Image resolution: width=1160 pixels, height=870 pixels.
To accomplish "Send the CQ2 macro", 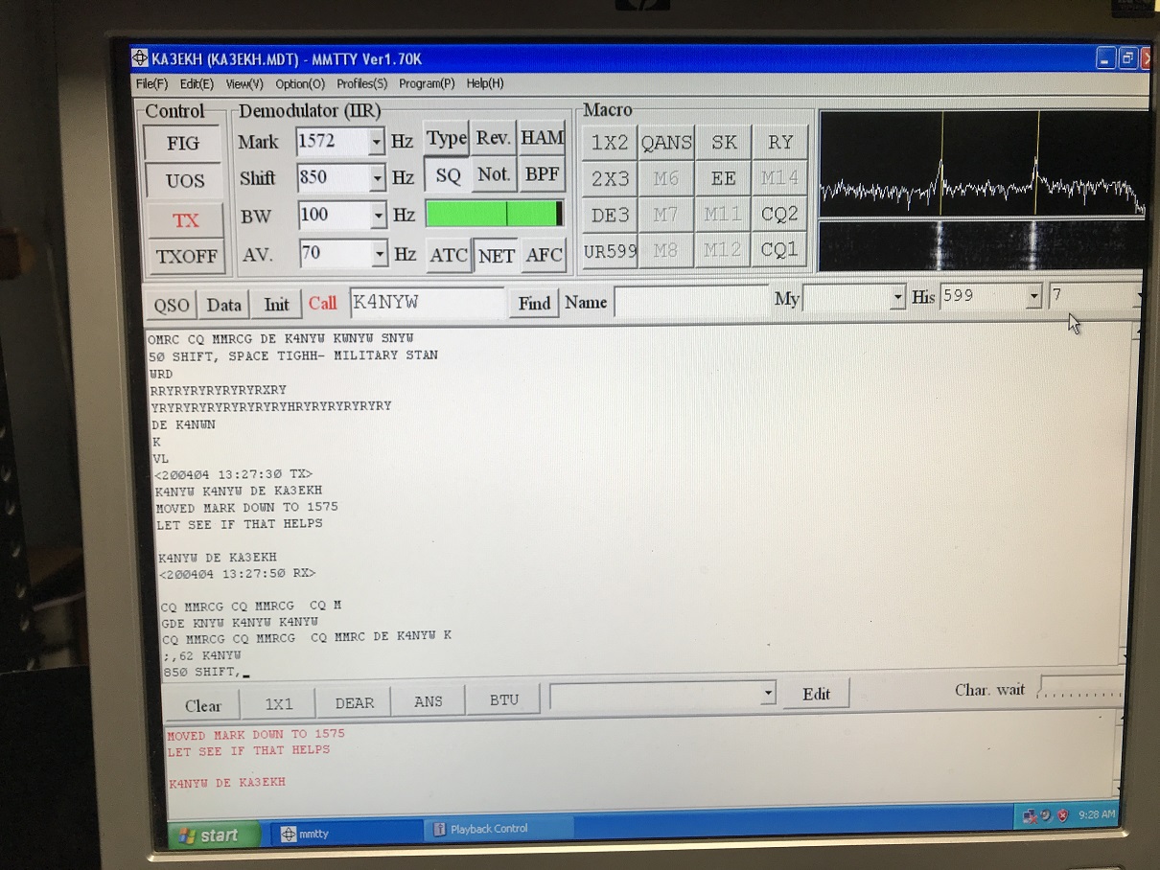I will tap(780, 214).
